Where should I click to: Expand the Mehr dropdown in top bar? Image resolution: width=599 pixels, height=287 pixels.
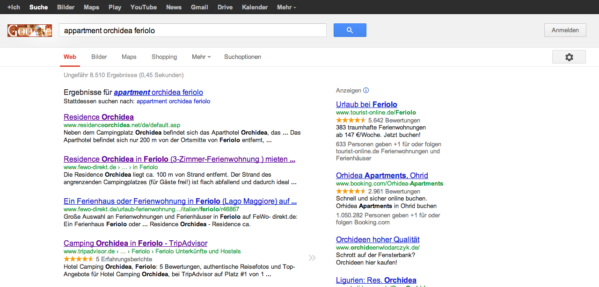click(x=286, y=7)
